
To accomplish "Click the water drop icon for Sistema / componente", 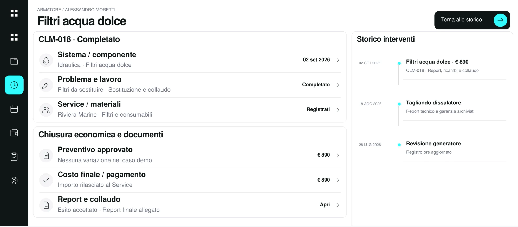I will (x=46, y=60).
